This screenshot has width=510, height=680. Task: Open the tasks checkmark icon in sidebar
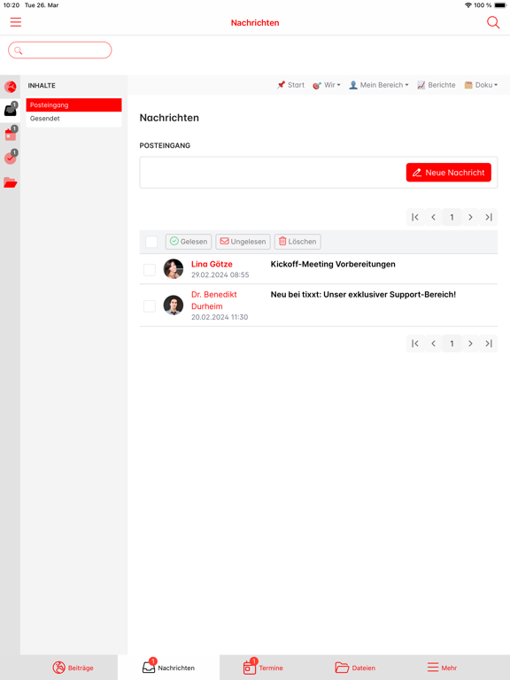tap(11, 158)
